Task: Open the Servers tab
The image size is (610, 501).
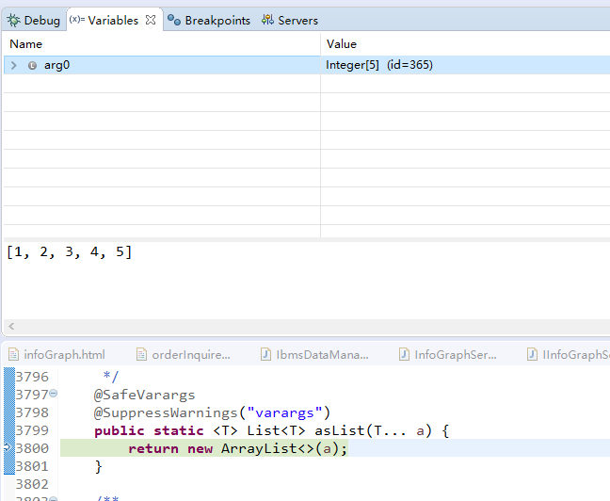Action: tap(297, 20)
